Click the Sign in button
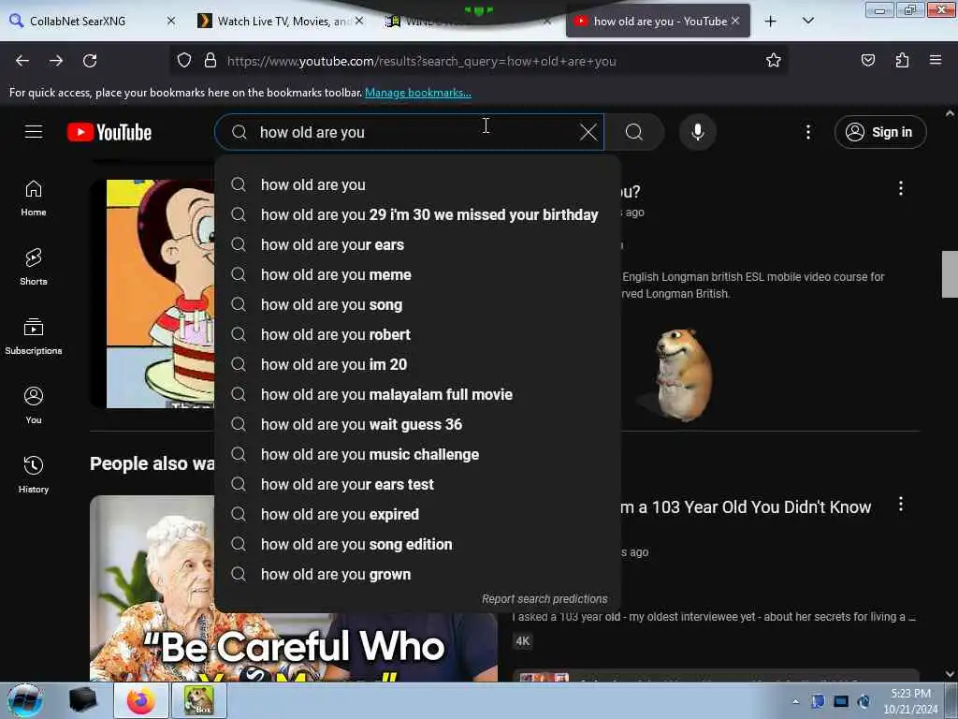 [880, 132]
